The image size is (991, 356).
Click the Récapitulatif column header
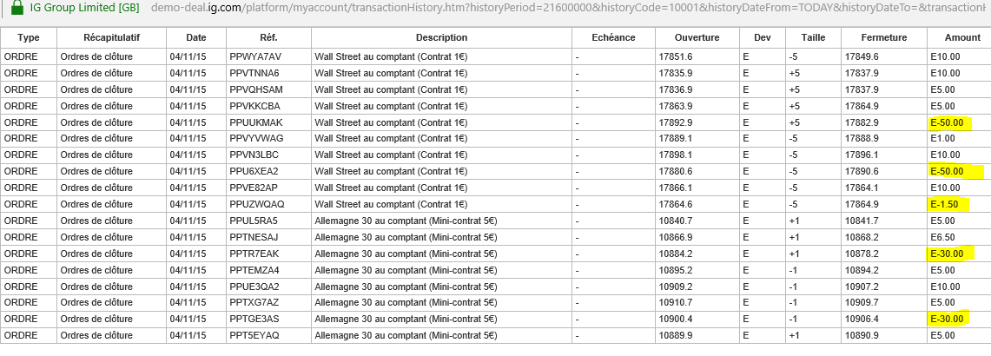click(111, 38)
